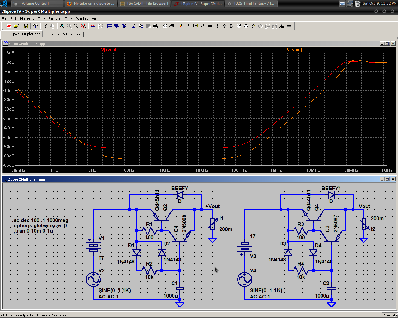The image size is (398, 318).
Task: Select the Place Diode tool
Action: 224,26
